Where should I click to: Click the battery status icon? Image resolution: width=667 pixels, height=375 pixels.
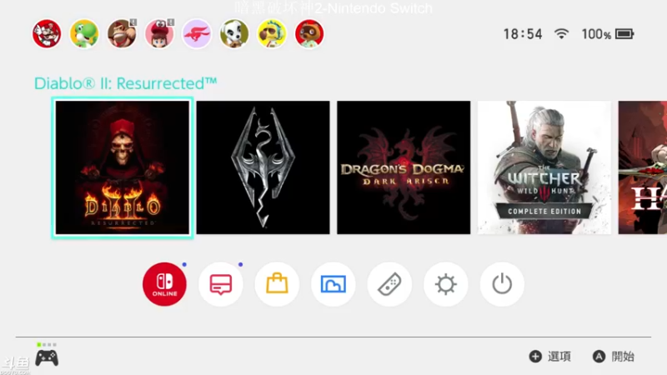(x=624, y=33)
